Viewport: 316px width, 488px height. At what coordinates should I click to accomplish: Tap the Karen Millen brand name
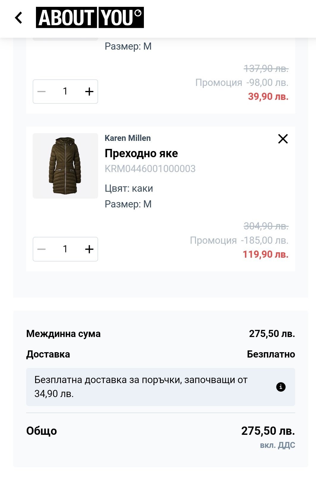pyautogui.click(x=128, y=138)
